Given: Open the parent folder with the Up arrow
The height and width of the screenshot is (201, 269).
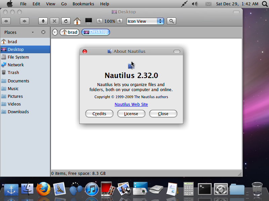Looking at the screenshot, I should pyautogui.click(x=43, y=21).
